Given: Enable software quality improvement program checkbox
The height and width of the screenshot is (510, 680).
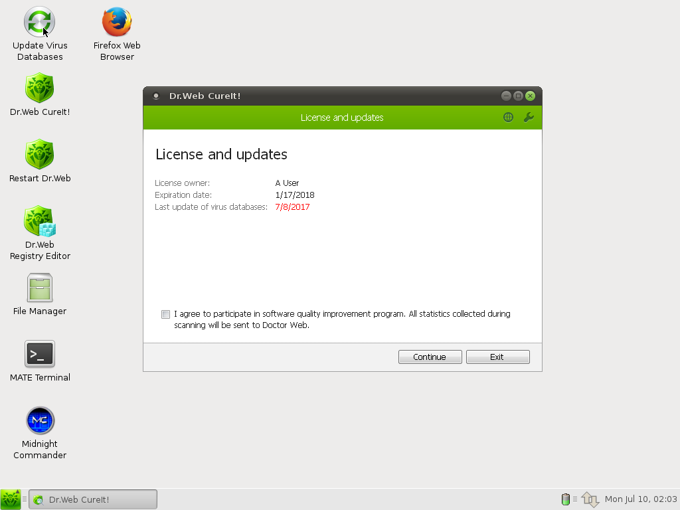Looking at the screenshot, I should coord(165,314).
